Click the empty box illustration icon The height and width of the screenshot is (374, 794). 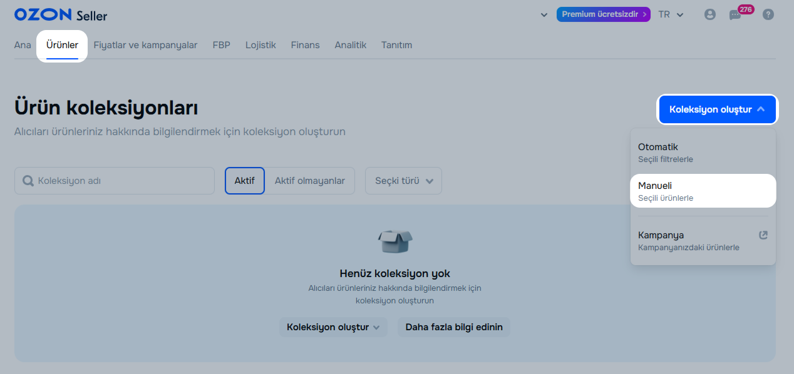pyautogui.click(x=395, y=241)
